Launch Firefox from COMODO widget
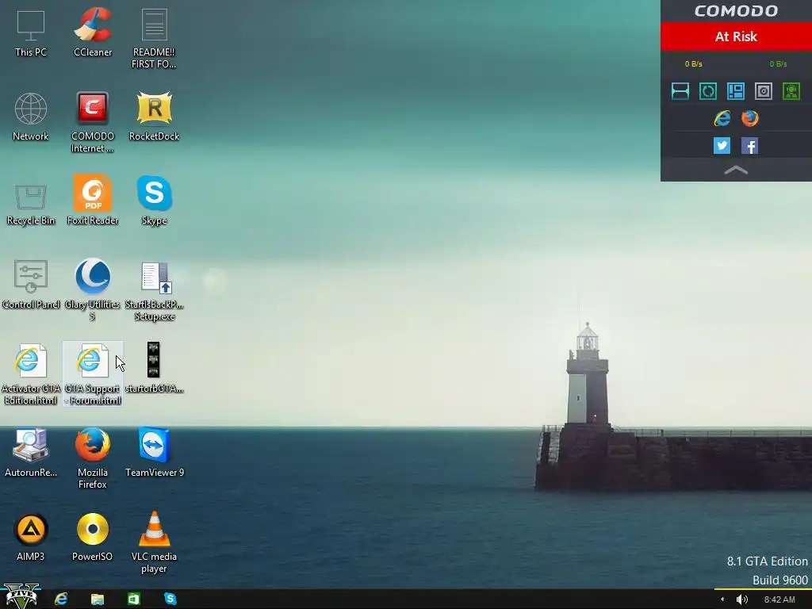Image resolution: width=812 pixels, height=609 pixels. (750, 119)
